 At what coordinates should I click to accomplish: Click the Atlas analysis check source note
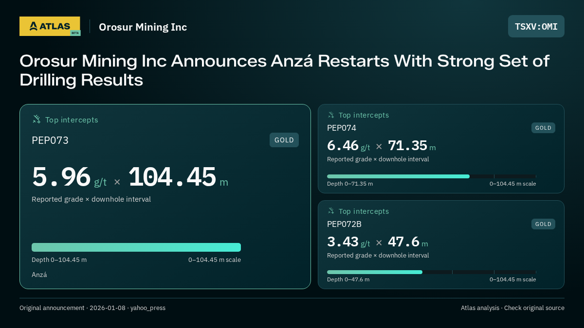coord(512,308)
